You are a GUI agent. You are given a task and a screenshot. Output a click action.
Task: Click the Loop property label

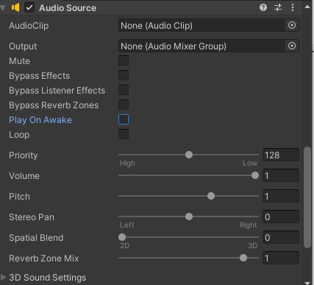19,135
